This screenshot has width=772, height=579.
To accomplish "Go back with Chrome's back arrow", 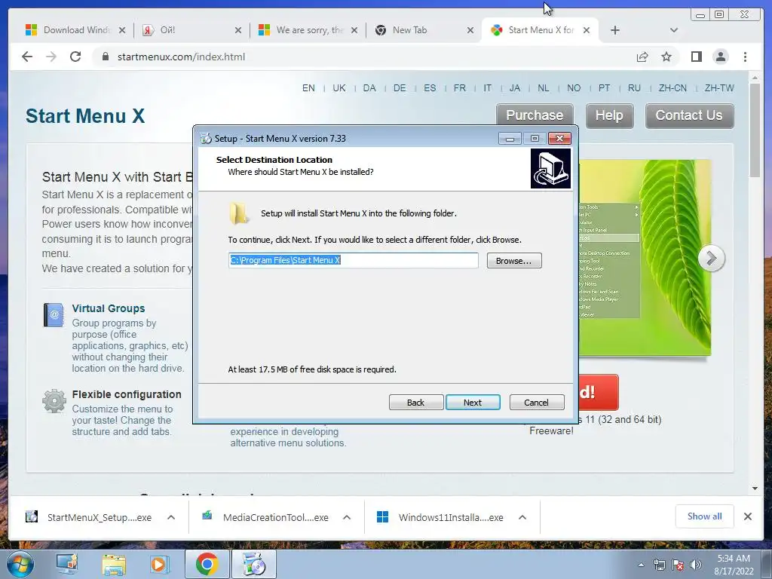I will (27, 57).
